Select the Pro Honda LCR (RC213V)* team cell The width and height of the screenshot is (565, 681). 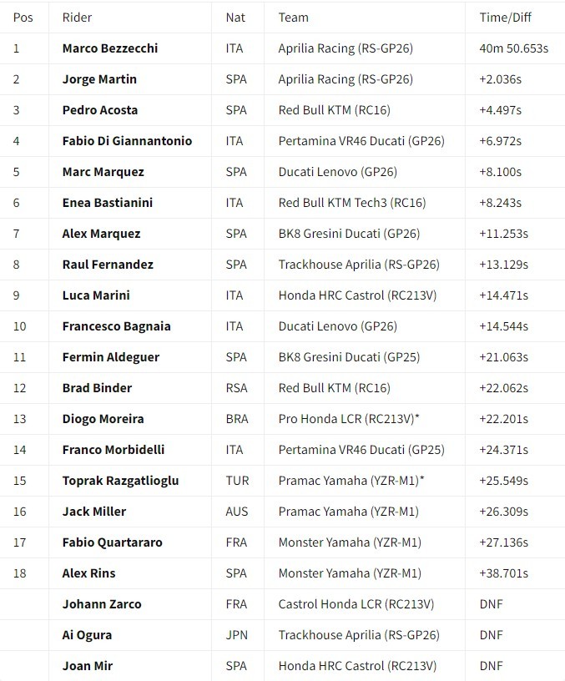point(348,419)
